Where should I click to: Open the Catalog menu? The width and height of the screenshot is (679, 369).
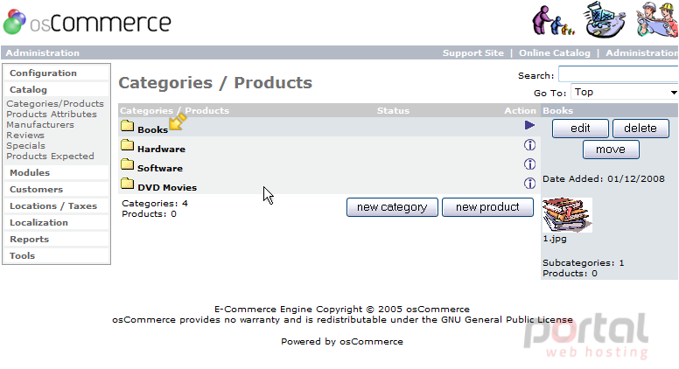coord(28,89)
